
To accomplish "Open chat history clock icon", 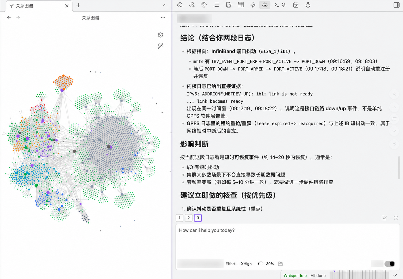I will click(x=396, y=218).
